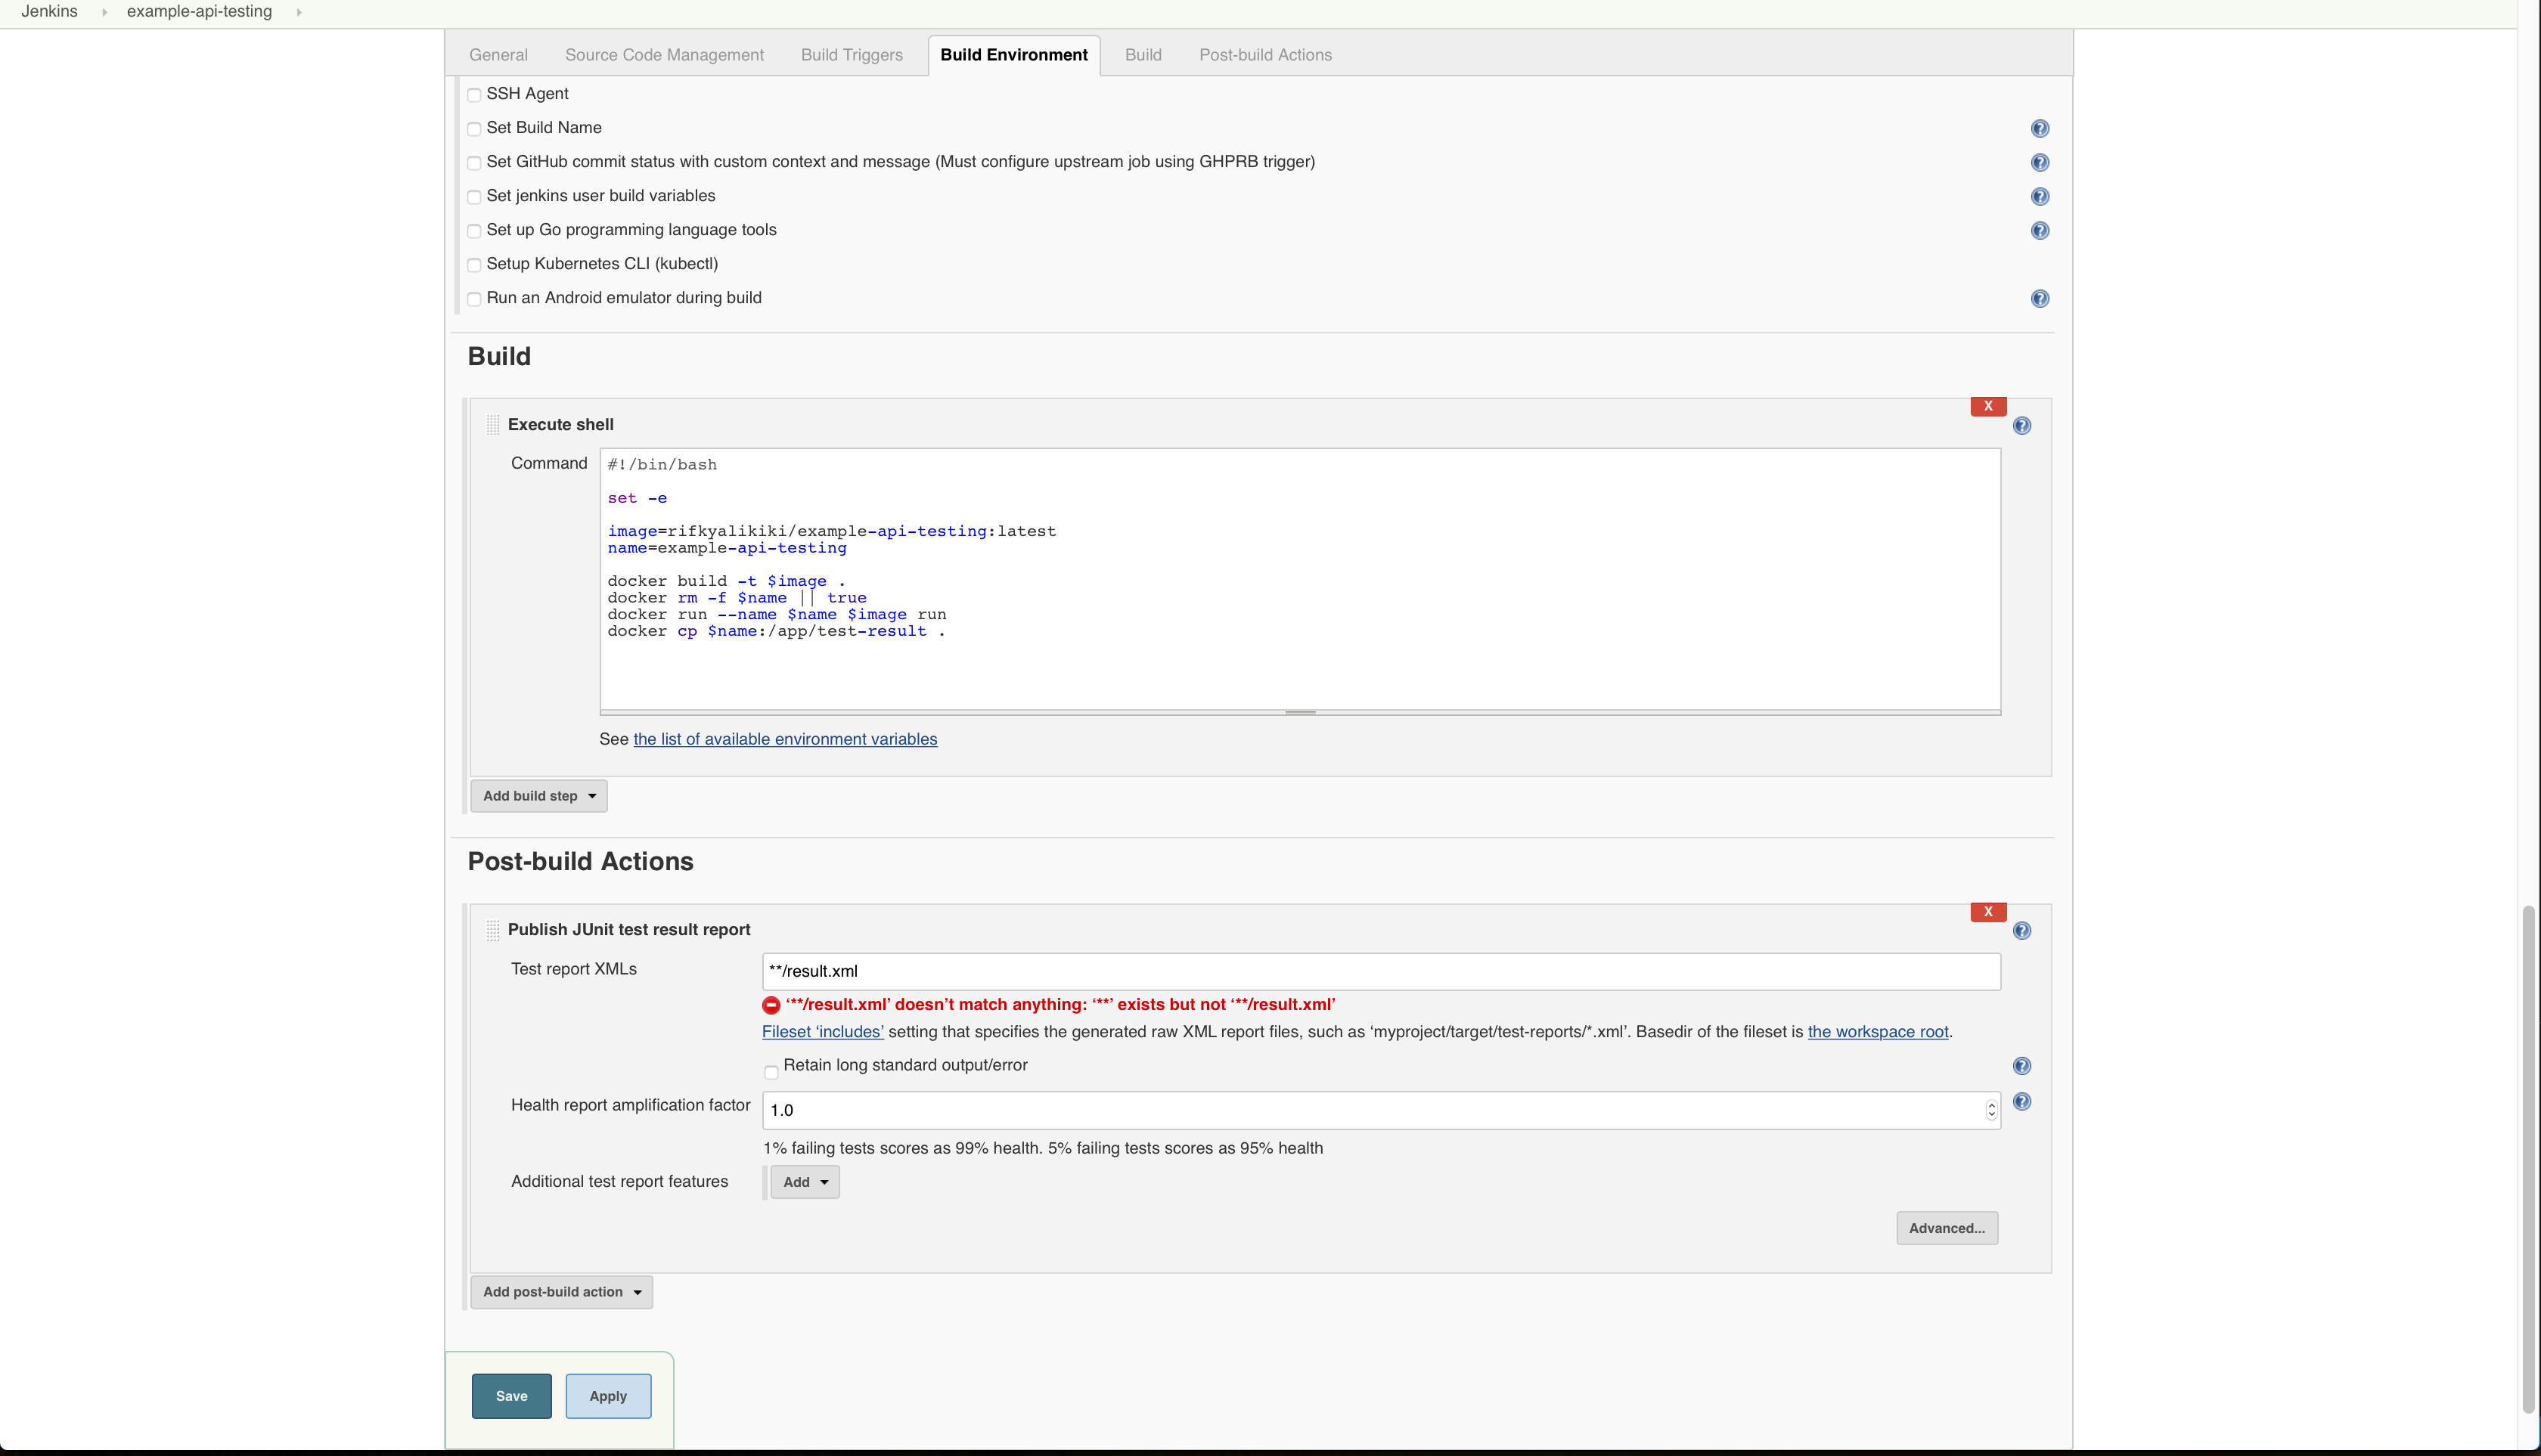The width and height of the screenshot is (2541, 1456).
Task: Click into the shell Command text area
Action: click(1301, 579)
